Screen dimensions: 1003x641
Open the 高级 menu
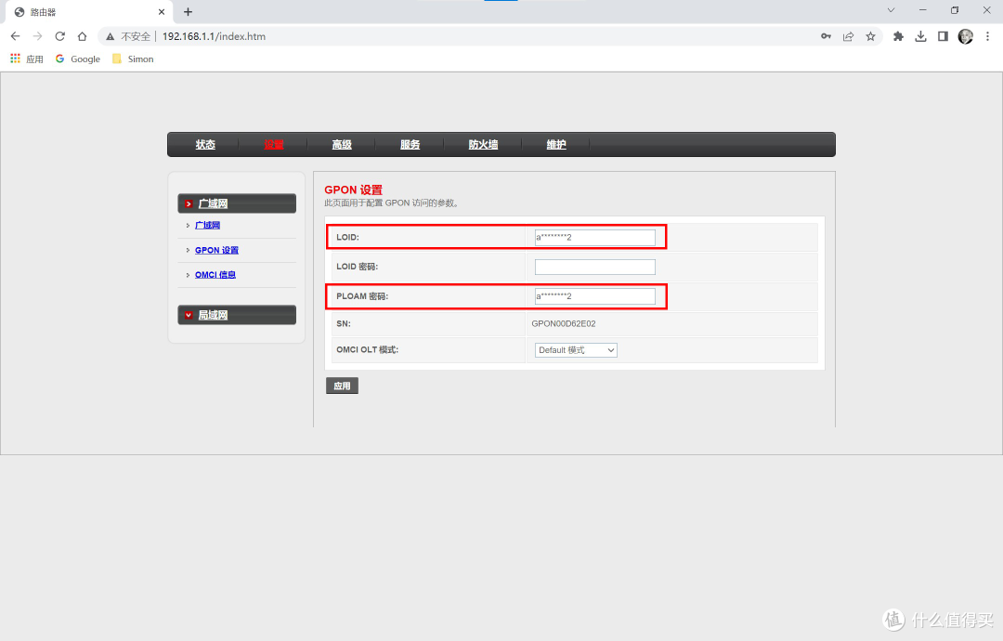[342, 145]
